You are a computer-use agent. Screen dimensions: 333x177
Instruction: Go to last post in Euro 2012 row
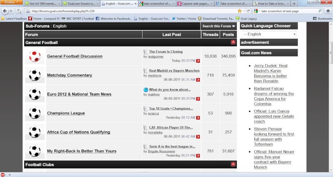pyautogui.click(x=198, y=99)
